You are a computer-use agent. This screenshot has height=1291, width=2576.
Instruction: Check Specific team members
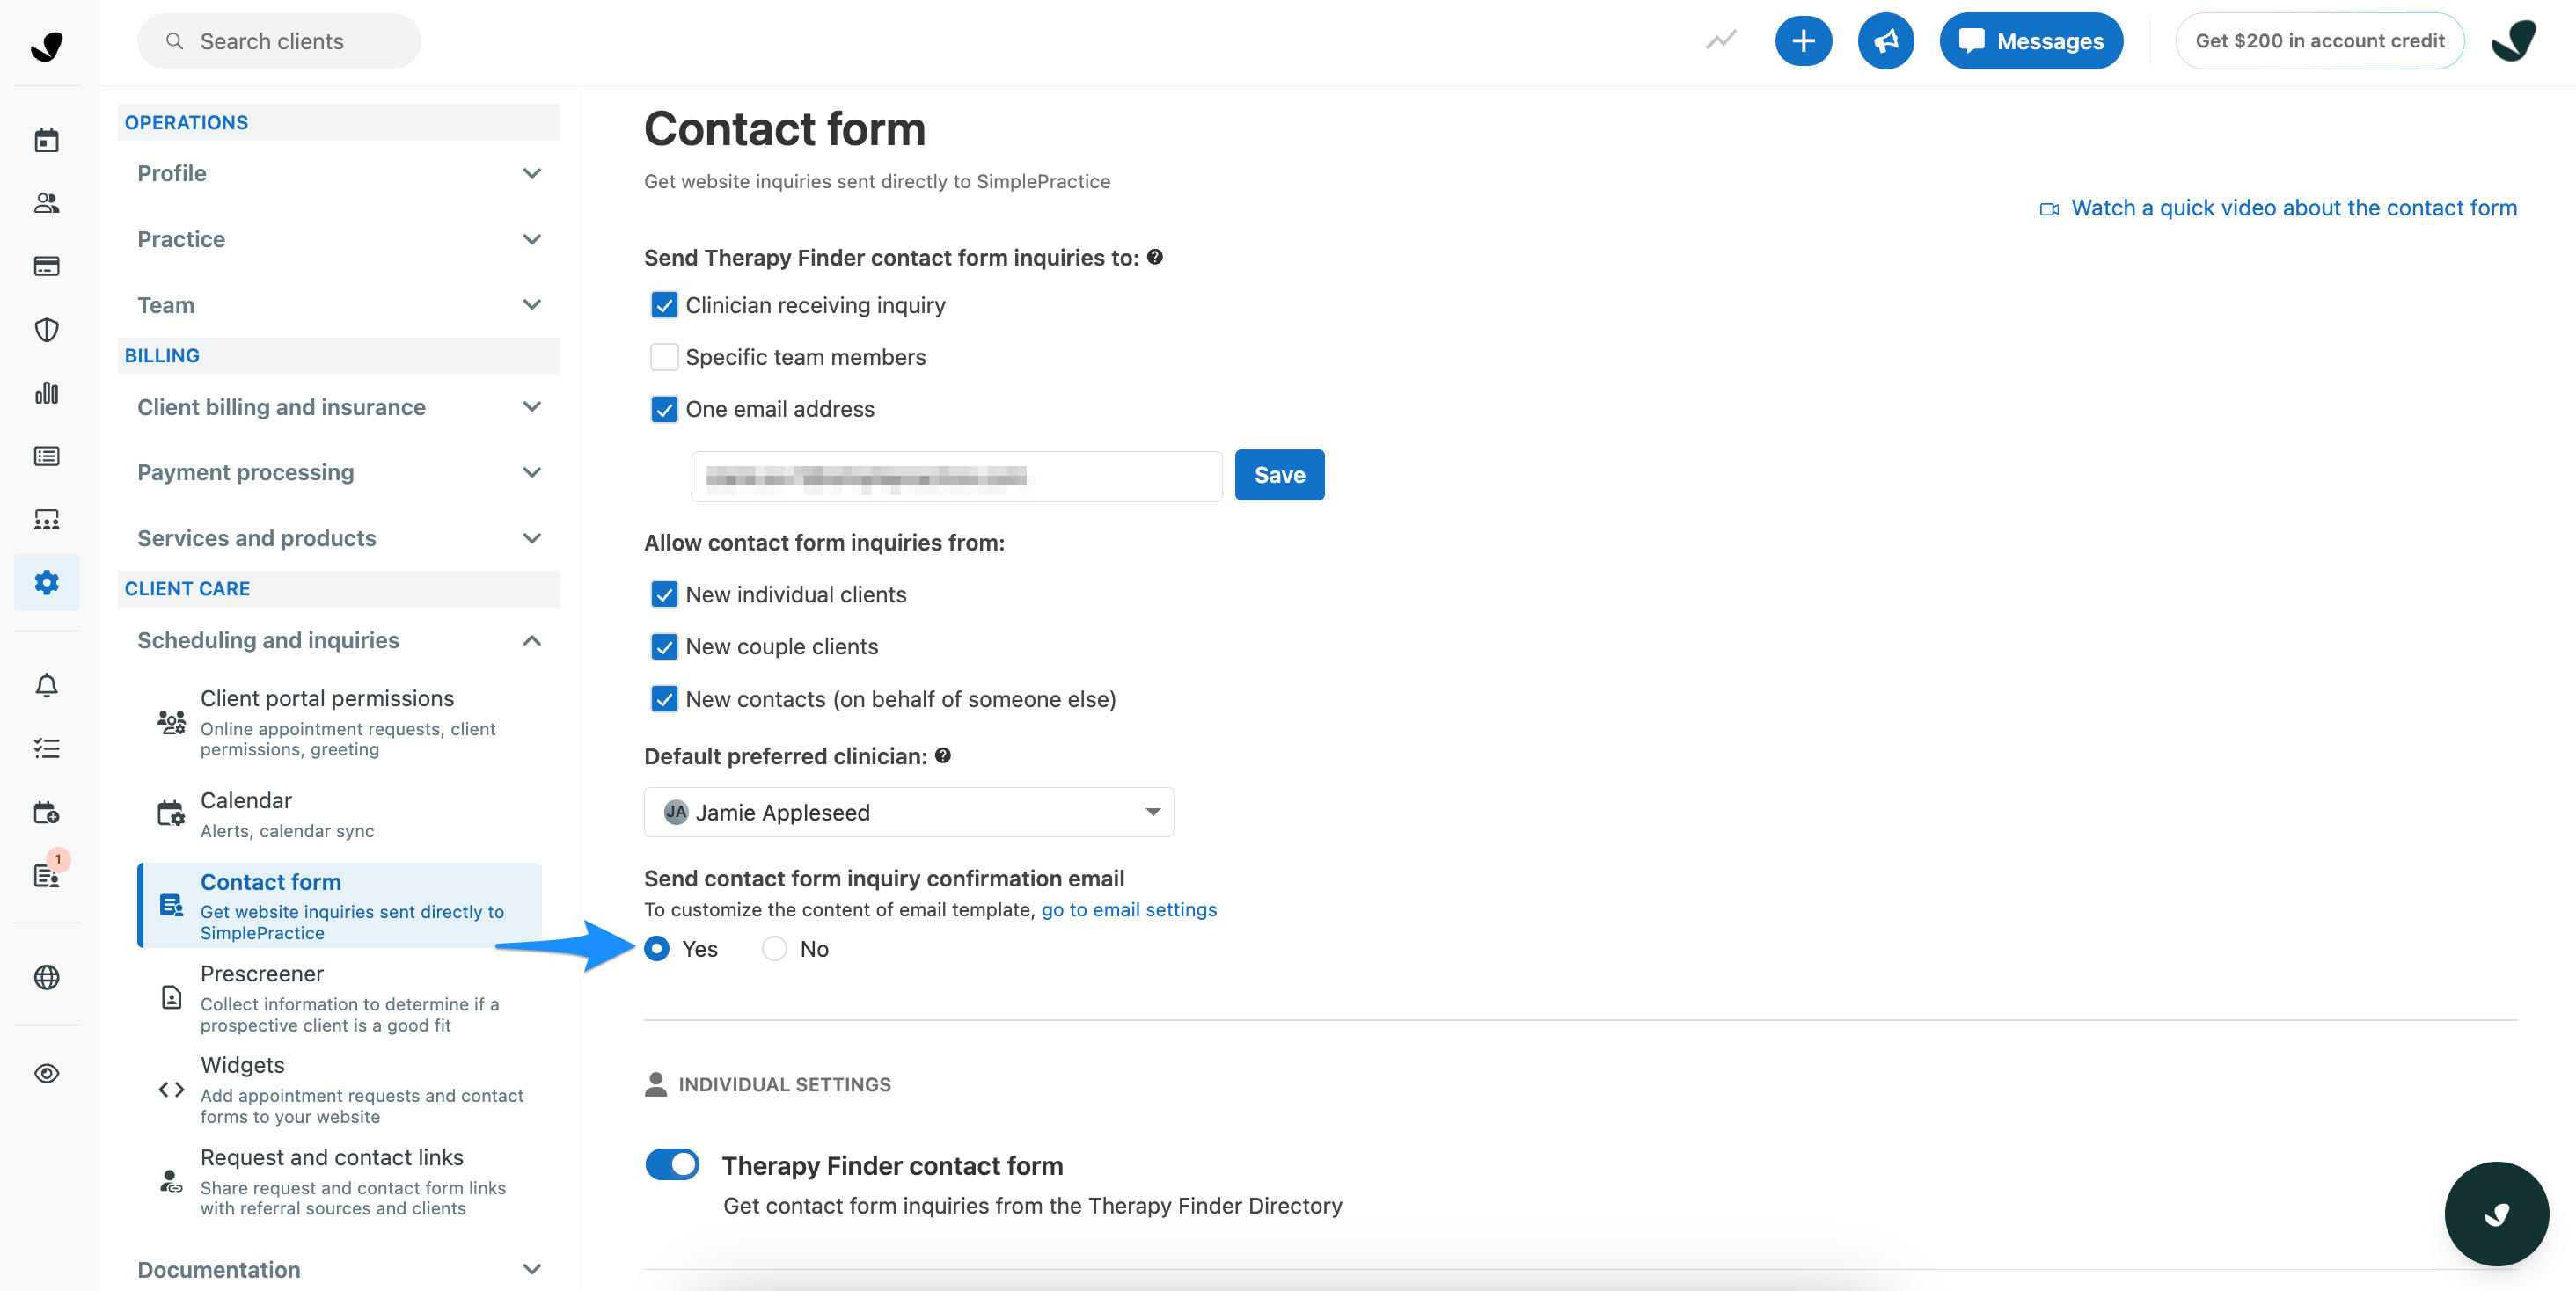pyautogui.click(x=664, y=357)
